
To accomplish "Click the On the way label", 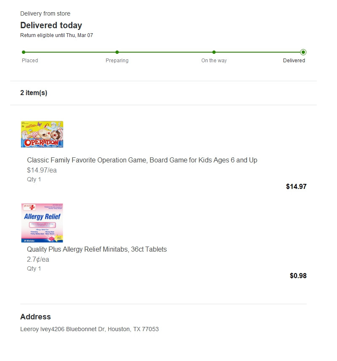I will coord(214,61).
